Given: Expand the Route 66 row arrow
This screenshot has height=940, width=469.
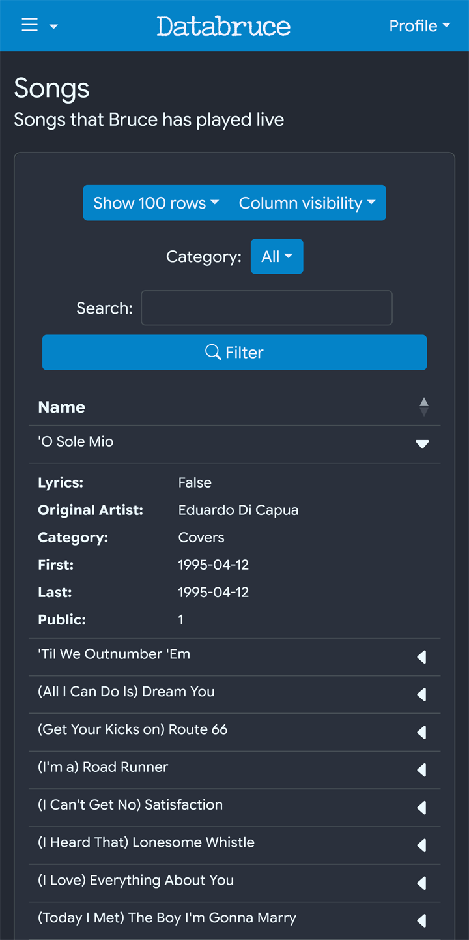Looking at the screenshot, I should (x=422, y=733).
